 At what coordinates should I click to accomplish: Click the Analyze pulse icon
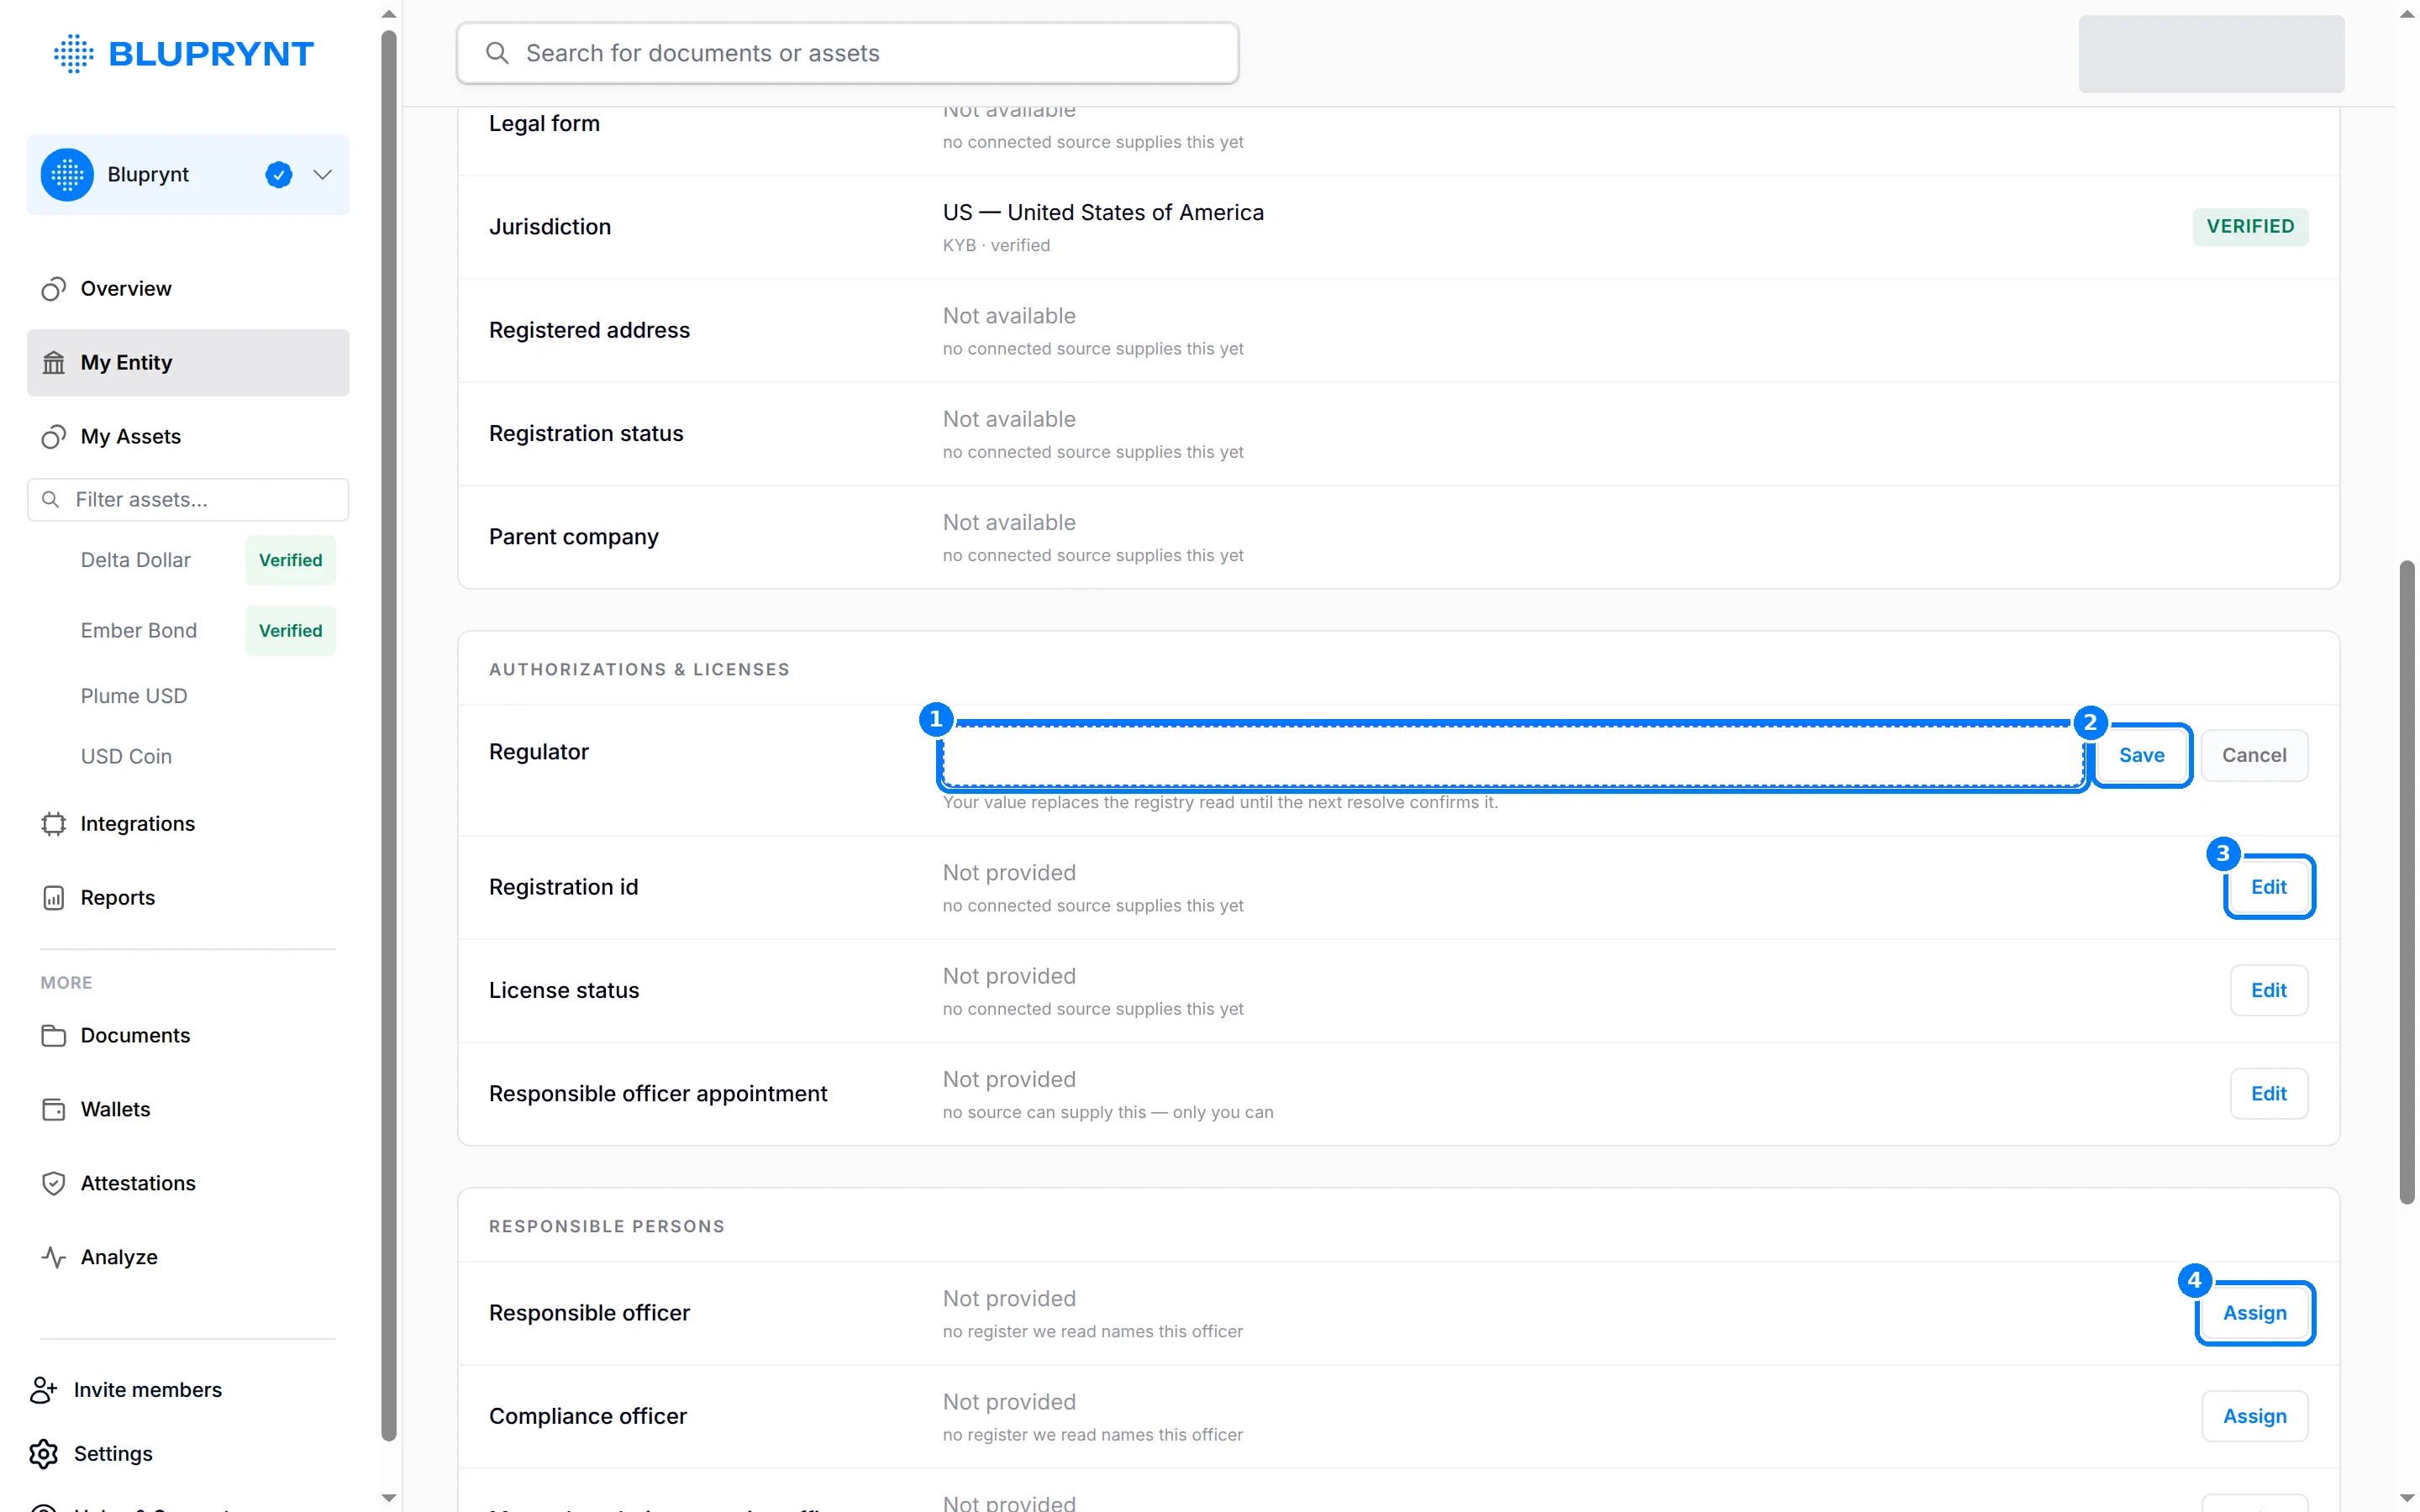pos(54,1258)
